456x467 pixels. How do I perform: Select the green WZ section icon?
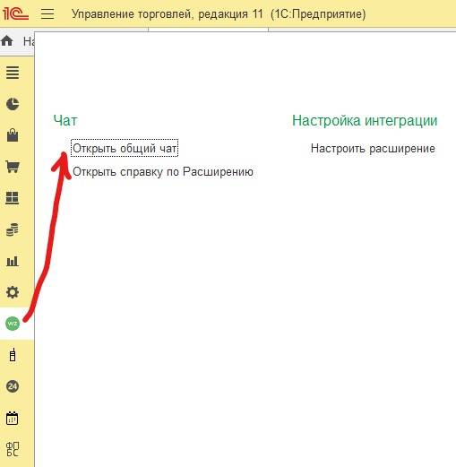click(13, 324)
